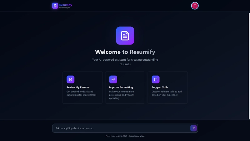Focus the "Ask me anything about your resume" field
Viewport: 250px width, 141px height.
pyautogui.click(x=120, y=128)
